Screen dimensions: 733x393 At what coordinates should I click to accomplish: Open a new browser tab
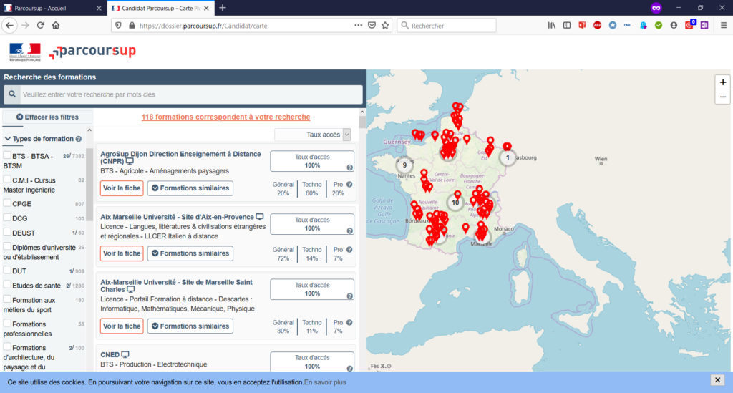coord(223,8)
